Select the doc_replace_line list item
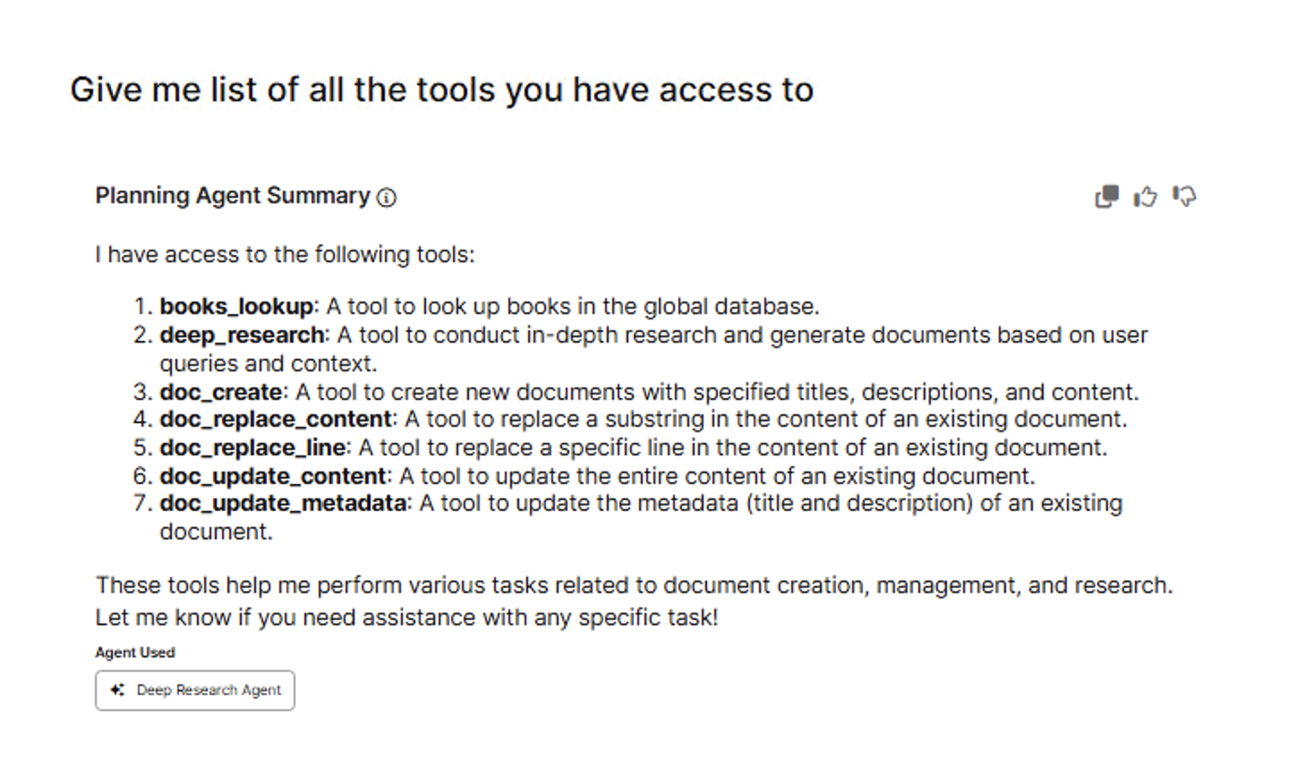The height and width of the screenshot is (764, 1307). coord(252,447)
